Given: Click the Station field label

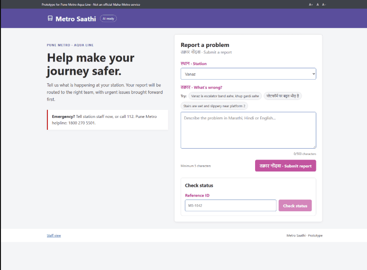Looking at the screenshot, I should tap(193, 63).
